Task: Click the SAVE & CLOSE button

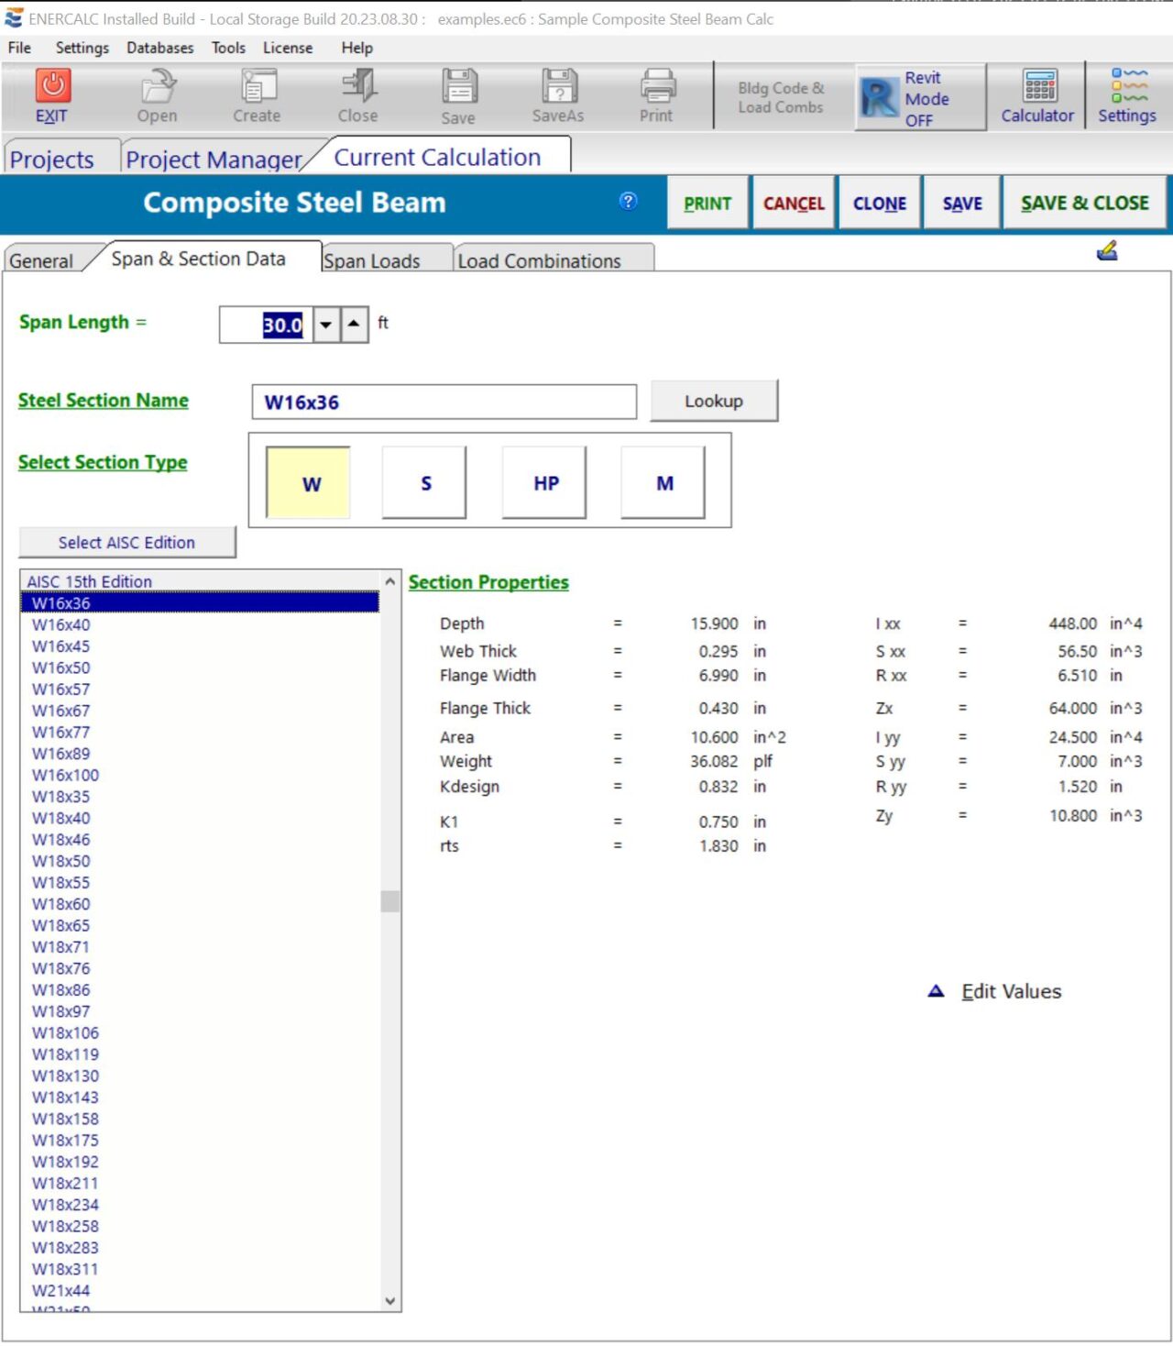Action: pyautogui.click(x=1084, y=204)
